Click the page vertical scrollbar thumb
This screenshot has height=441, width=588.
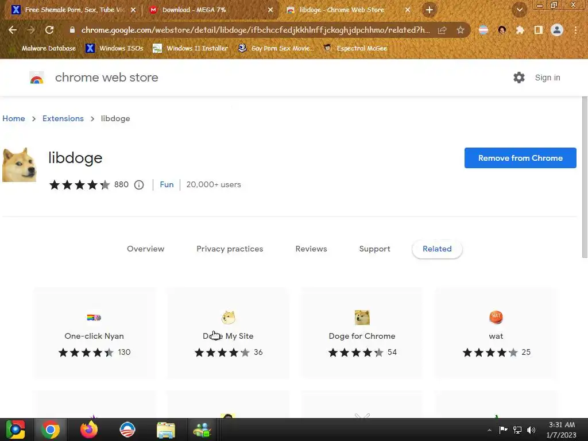(x=585, y=177)
